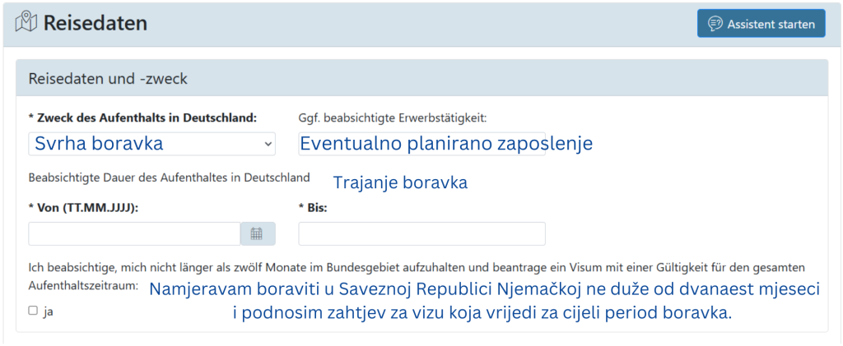Focus the beabsichtigte Erwerbstätigkeit text field
This screenshot has height=346, width=843.
[x=421, y=144]
